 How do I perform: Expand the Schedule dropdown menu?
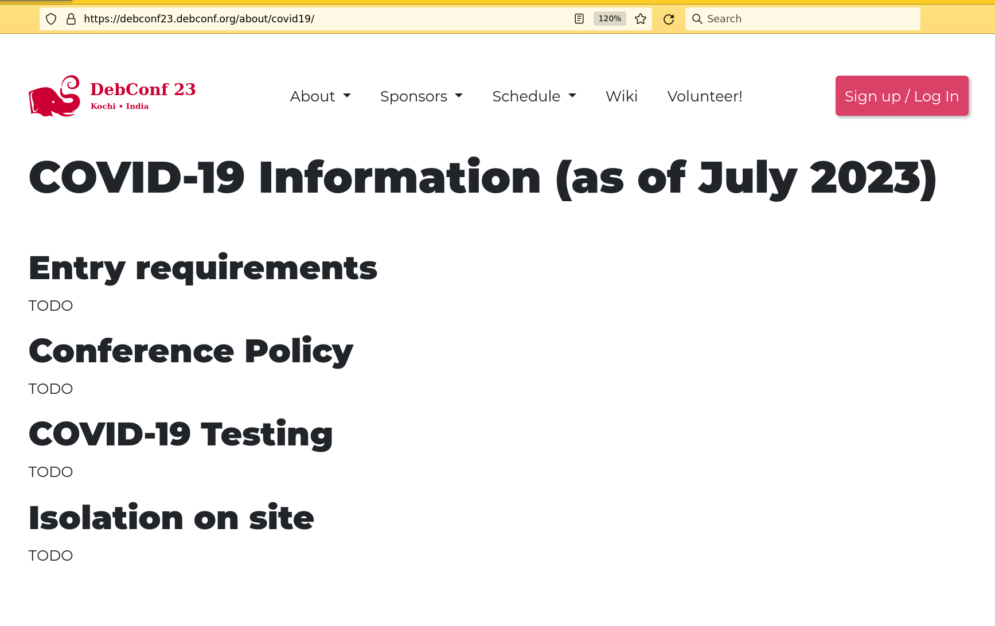[x=534, y=96]
